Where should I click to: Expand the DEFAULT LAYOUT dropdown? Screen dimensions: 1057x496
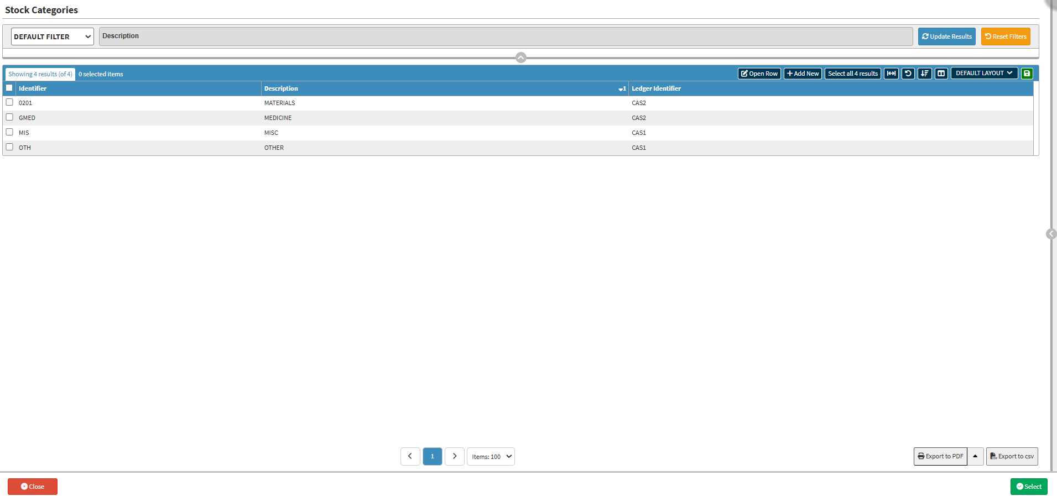(x=983, y=73)
